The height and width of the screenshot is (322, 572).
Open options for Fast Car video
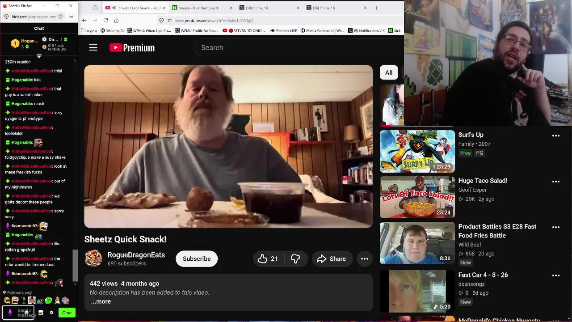pos(556,275)
